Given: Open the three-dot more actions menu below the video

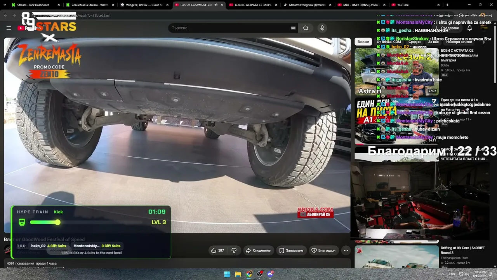Looking at the screenshot, I should coord(346,250).
